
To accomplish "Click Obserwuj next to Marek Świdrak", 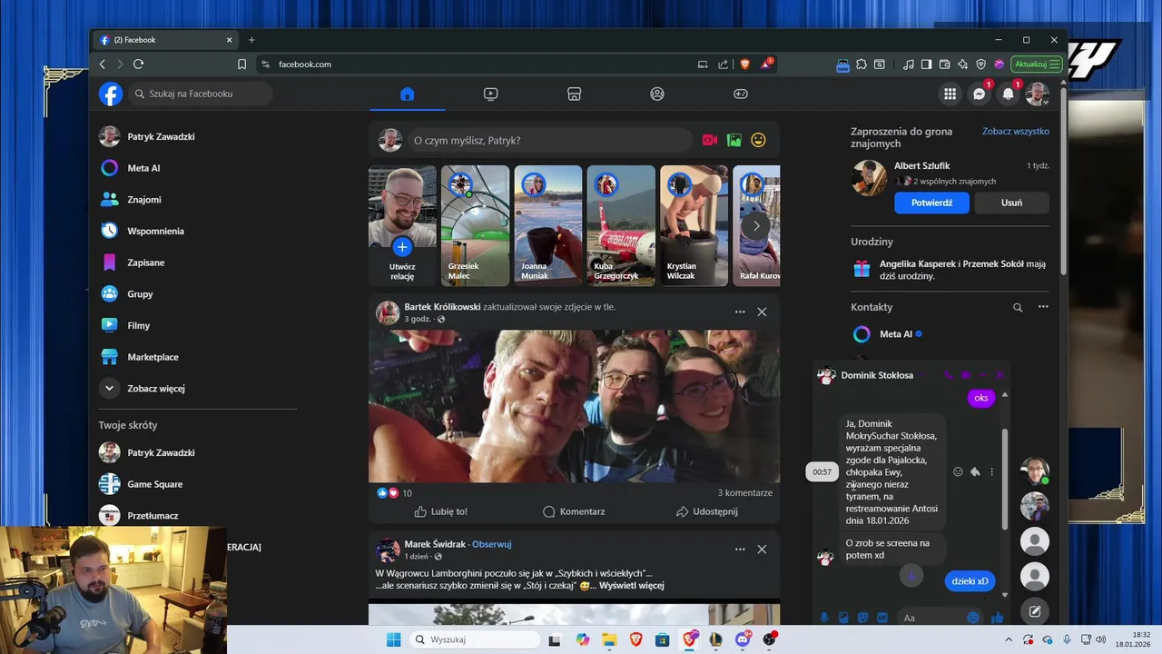I will pos(492,544).
